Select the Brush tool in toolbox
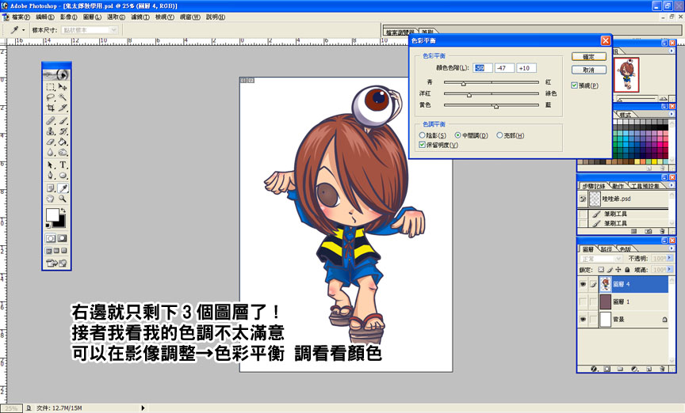The width and height of the screenshot is (685, 413). coord(63,120)
